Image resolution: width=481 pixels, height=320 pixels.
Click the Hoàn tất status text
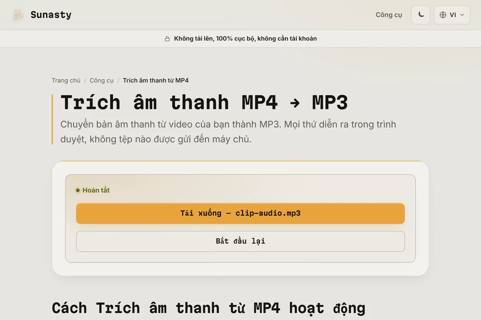pos(96,190)
